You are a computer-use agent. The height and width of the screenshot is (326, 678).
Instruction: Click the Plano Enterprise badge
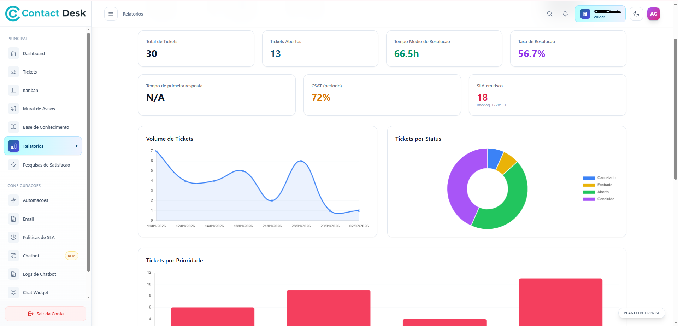(x=642, y=313)
